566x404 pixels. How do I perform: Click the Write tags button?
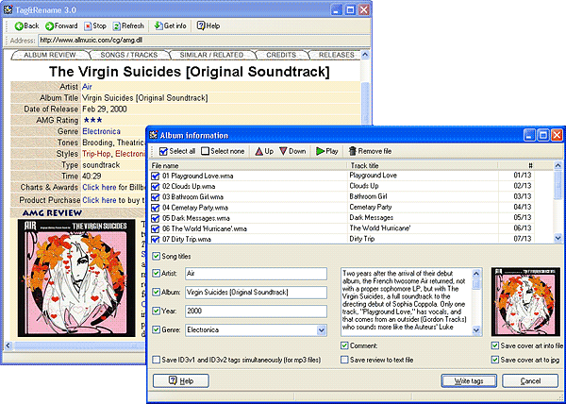click(x=469, y=381)
